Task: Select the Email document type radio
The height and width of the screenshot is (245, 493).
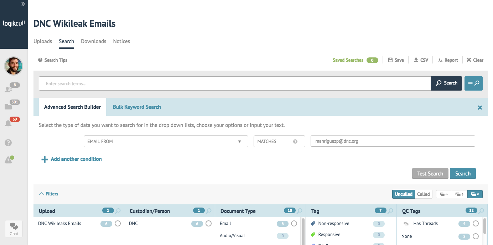Action: click(x=294, y=224)
